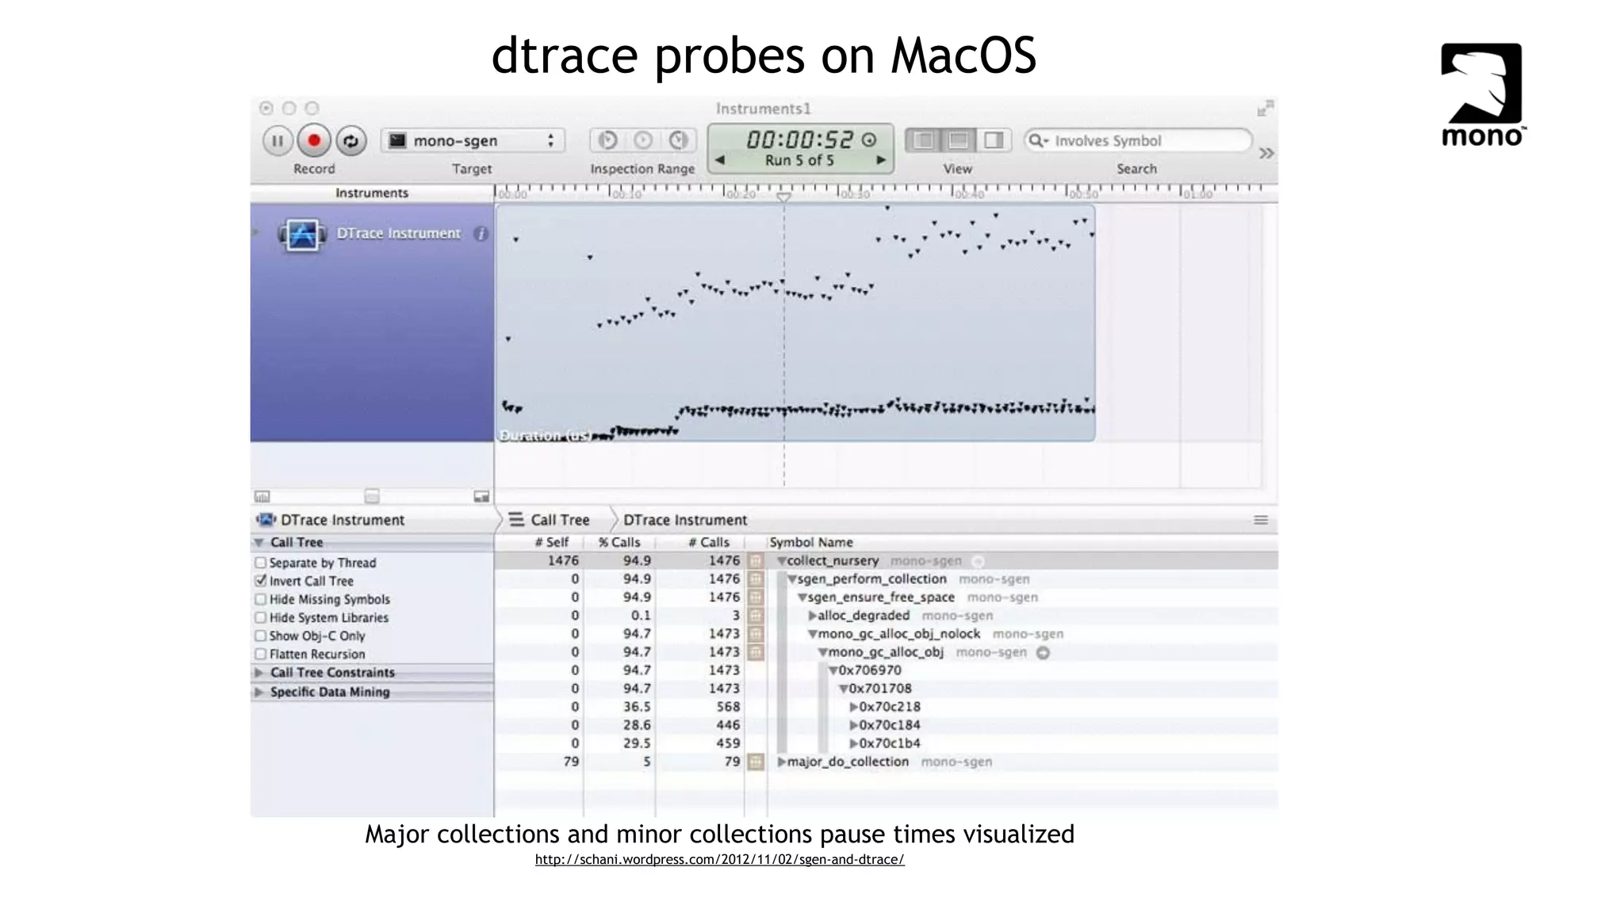Click the DTrace Instrument info icon

pyautogui.click(x=481, y=234)
